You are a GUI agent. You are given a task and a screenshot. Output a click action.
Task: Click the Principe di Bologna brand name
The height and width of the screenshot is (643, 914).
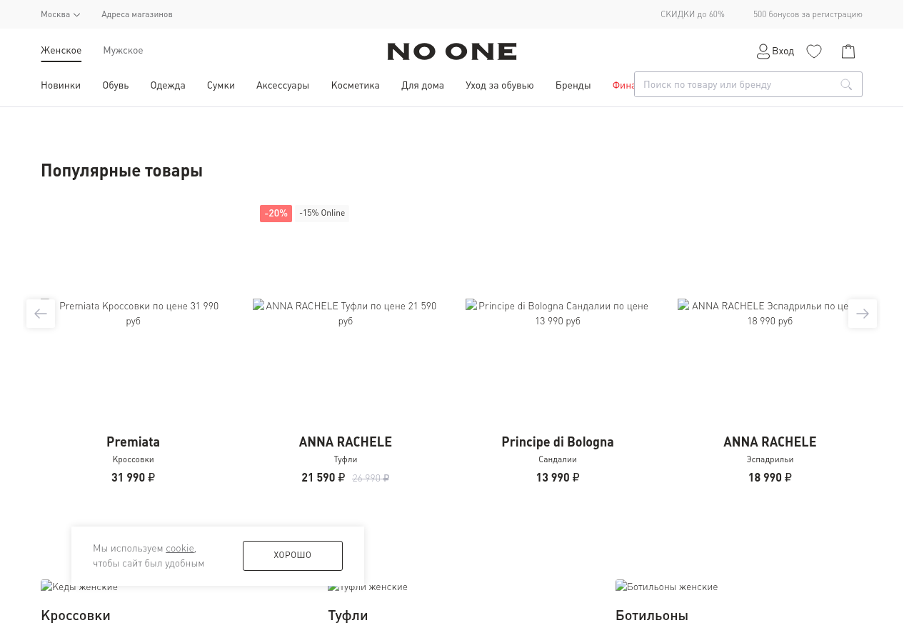tap(558, 442)
